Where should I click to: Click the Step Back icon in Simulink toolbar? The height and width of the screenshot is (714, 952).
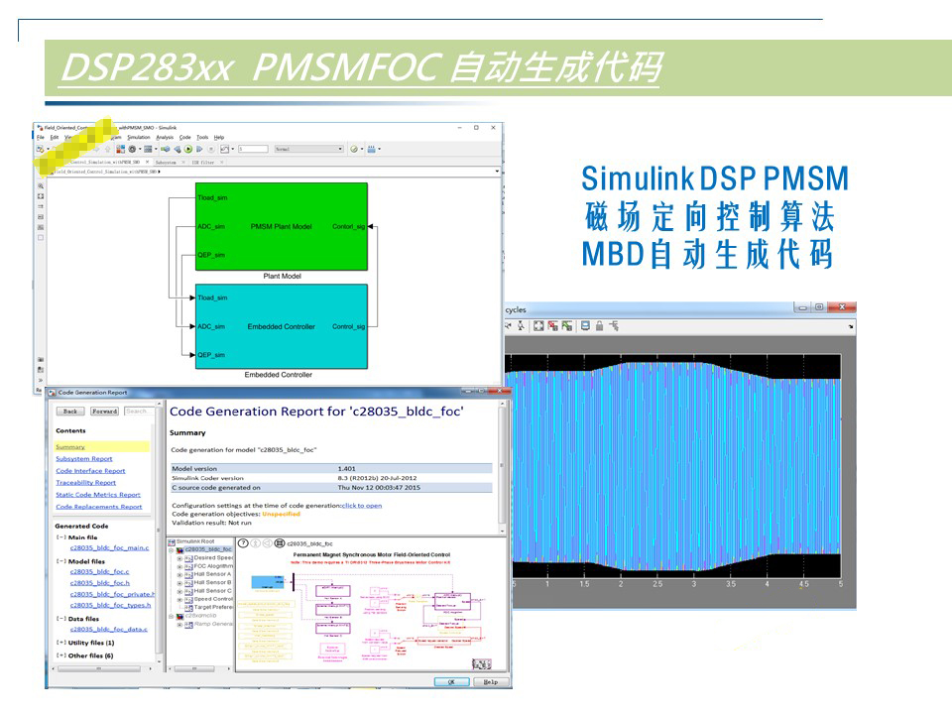pyautogui.click(x=178, y=149)
